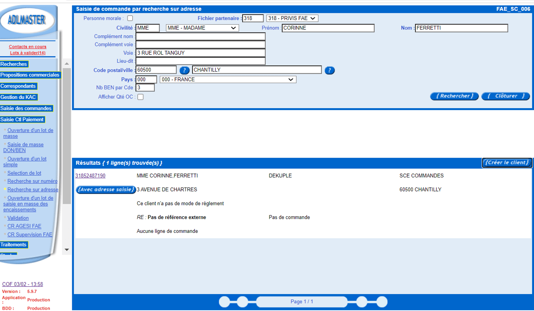Click the Clôturer button

pyautogui.click(x=506, y=96)
